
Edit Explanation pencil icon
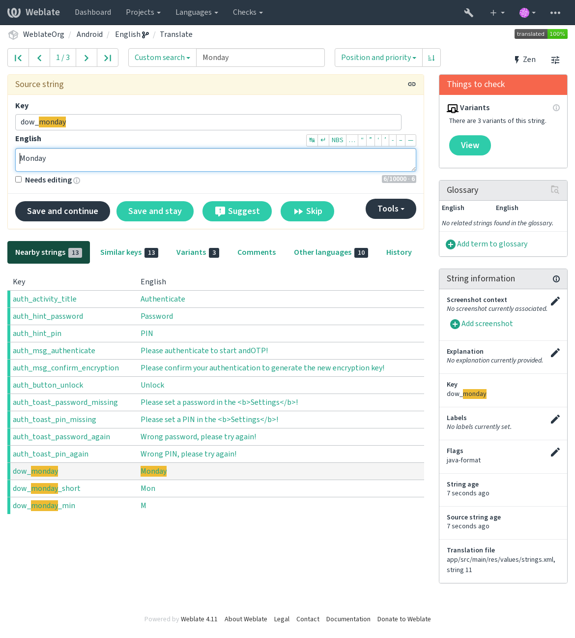click(555, 353)
